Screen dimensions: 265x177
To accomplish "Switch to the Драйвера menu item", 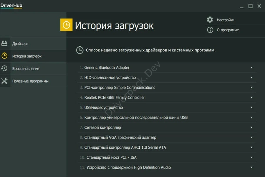I will (20, 44).
